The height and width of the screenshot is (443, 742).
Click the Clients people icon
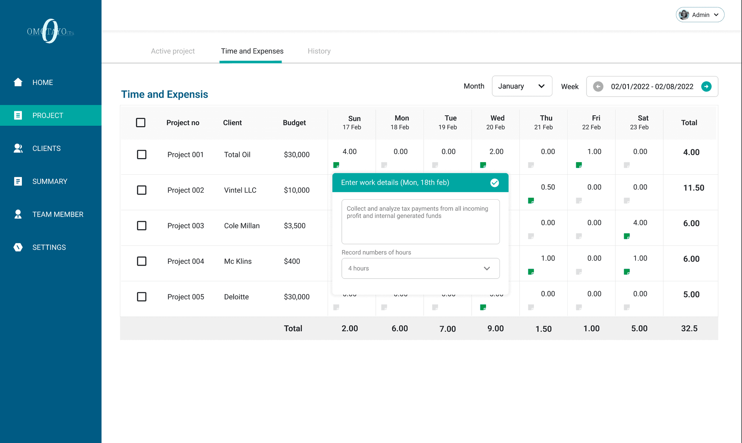[18, 148]
